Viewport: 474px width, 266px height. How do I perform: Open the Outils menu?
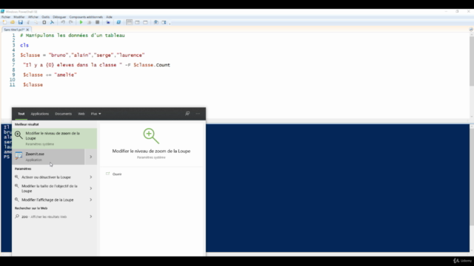tap(46, 17)
